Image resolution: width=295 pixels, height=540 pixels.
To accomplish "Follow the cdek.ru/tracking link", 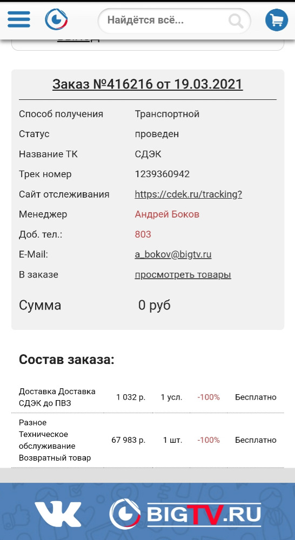I will (189, 194).
